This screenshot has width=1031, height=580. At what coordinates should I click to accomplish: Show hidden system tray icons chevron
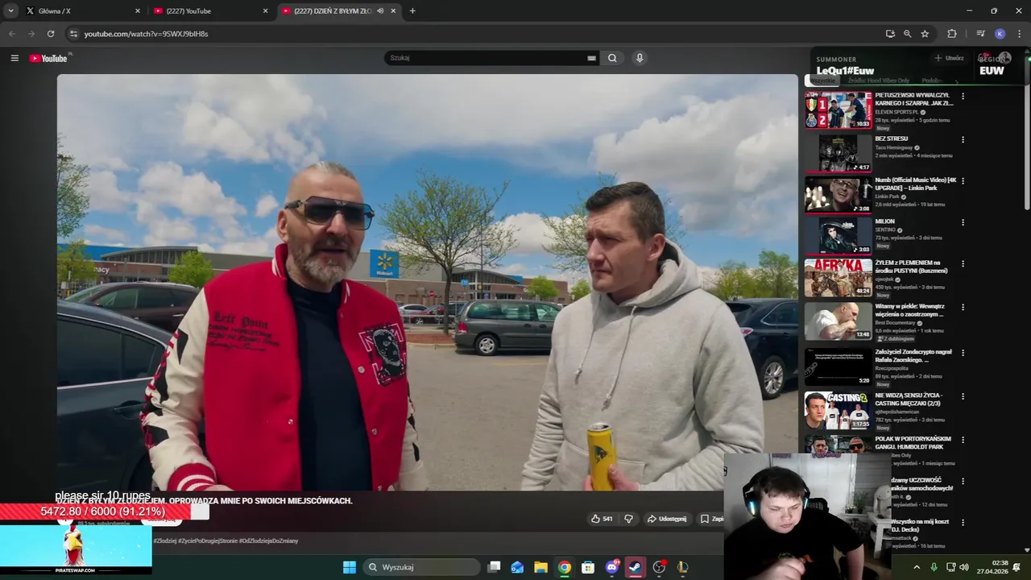pyautogui.click(x=917, y=567)
